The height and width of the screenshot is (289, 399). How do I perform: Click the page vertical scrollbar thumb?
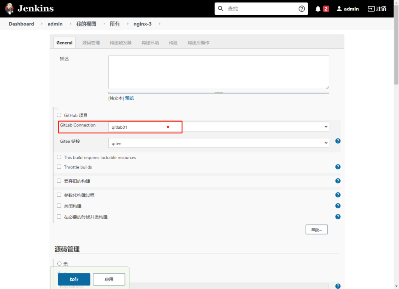[x=396, y=44]
